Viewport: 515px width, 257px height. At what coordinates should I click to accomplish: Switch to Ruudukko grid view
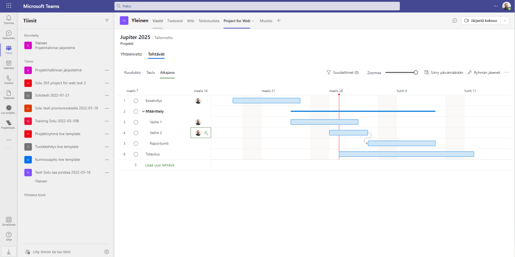coord(132,72)
